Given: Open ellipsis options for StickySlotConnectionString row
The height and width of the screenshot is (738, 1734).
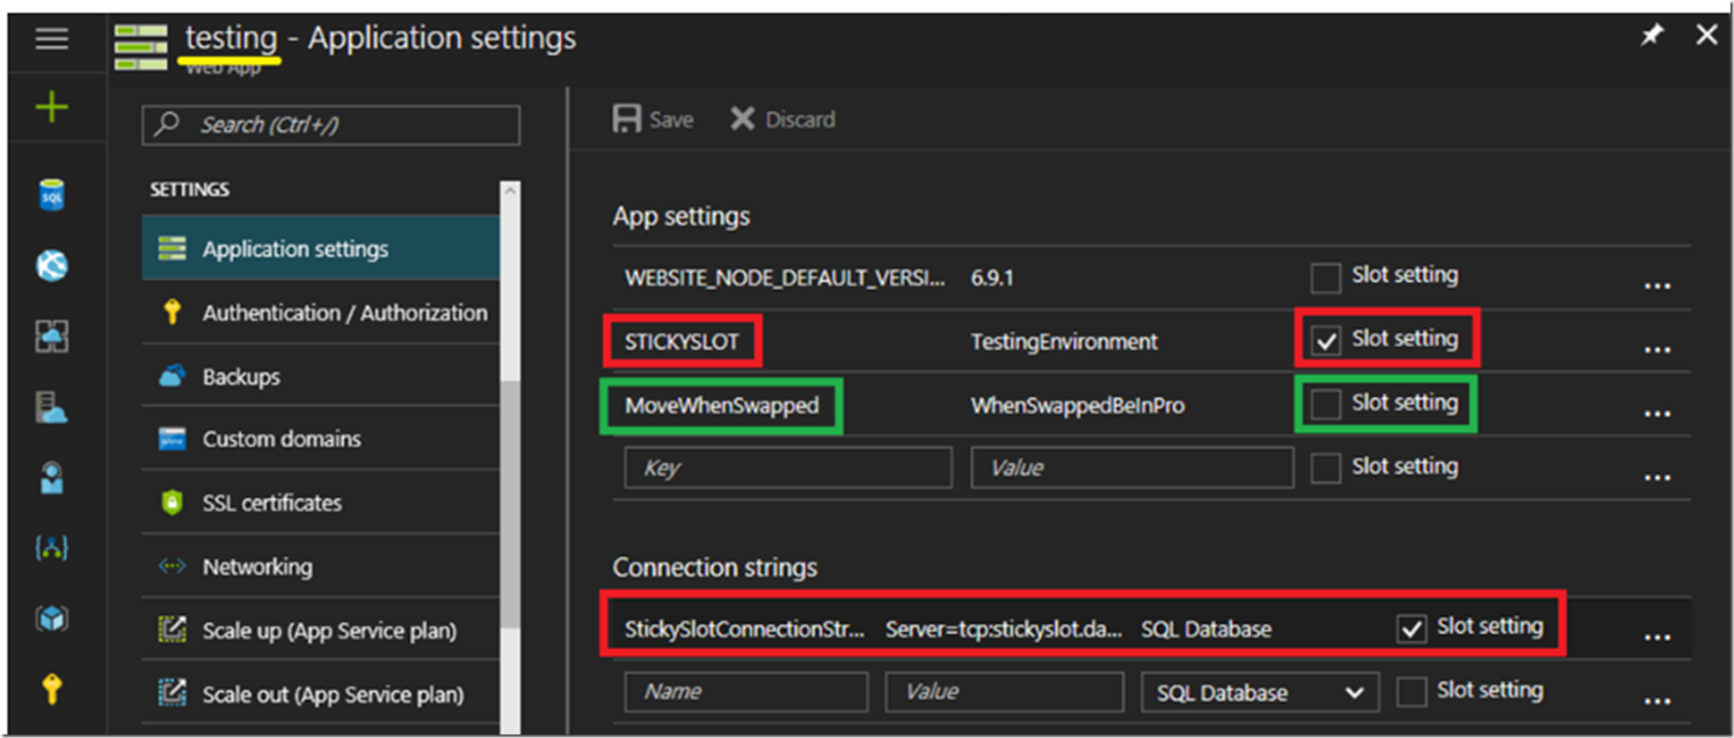Looking at the screenshot, I should pyautogui.click(x=1657, y=637).
